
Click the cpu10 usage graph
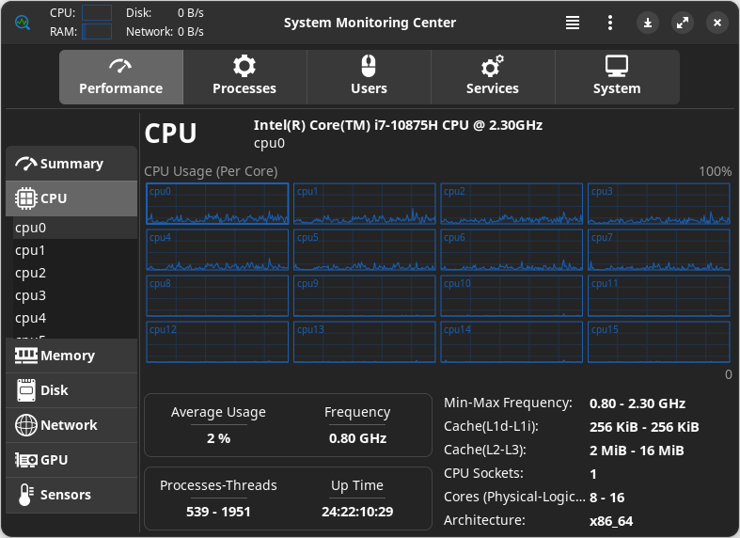tap(512, 296)
